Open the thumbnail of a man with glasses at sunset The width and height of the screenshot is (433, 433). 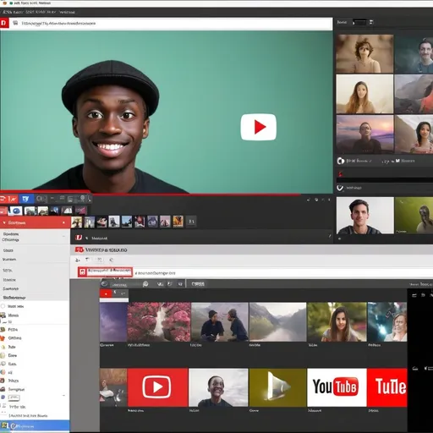[364, 134]
